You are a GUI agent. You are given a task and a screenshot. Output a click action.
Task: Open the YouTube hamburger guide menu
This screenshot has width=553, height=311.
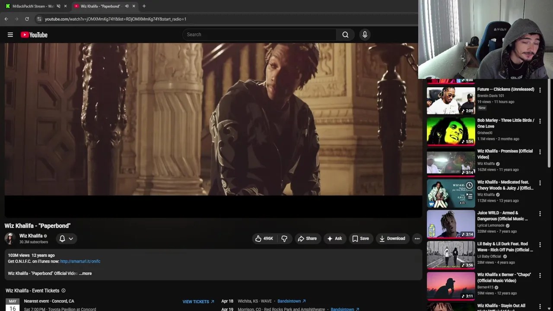point(10,35)
